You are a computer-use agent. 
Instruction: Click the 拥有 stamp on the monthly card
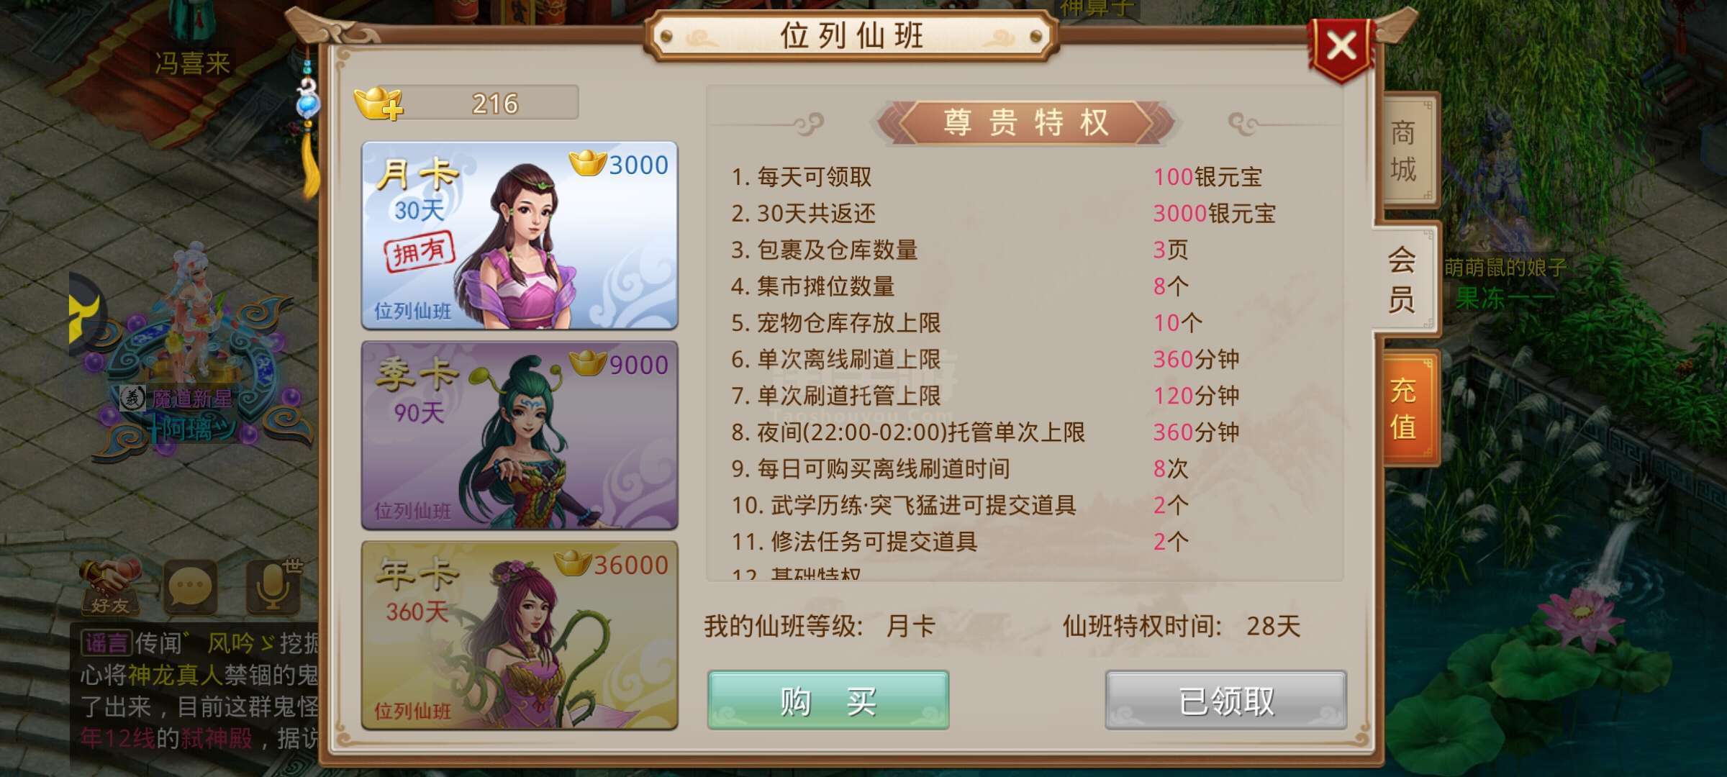tap(420, 252)
